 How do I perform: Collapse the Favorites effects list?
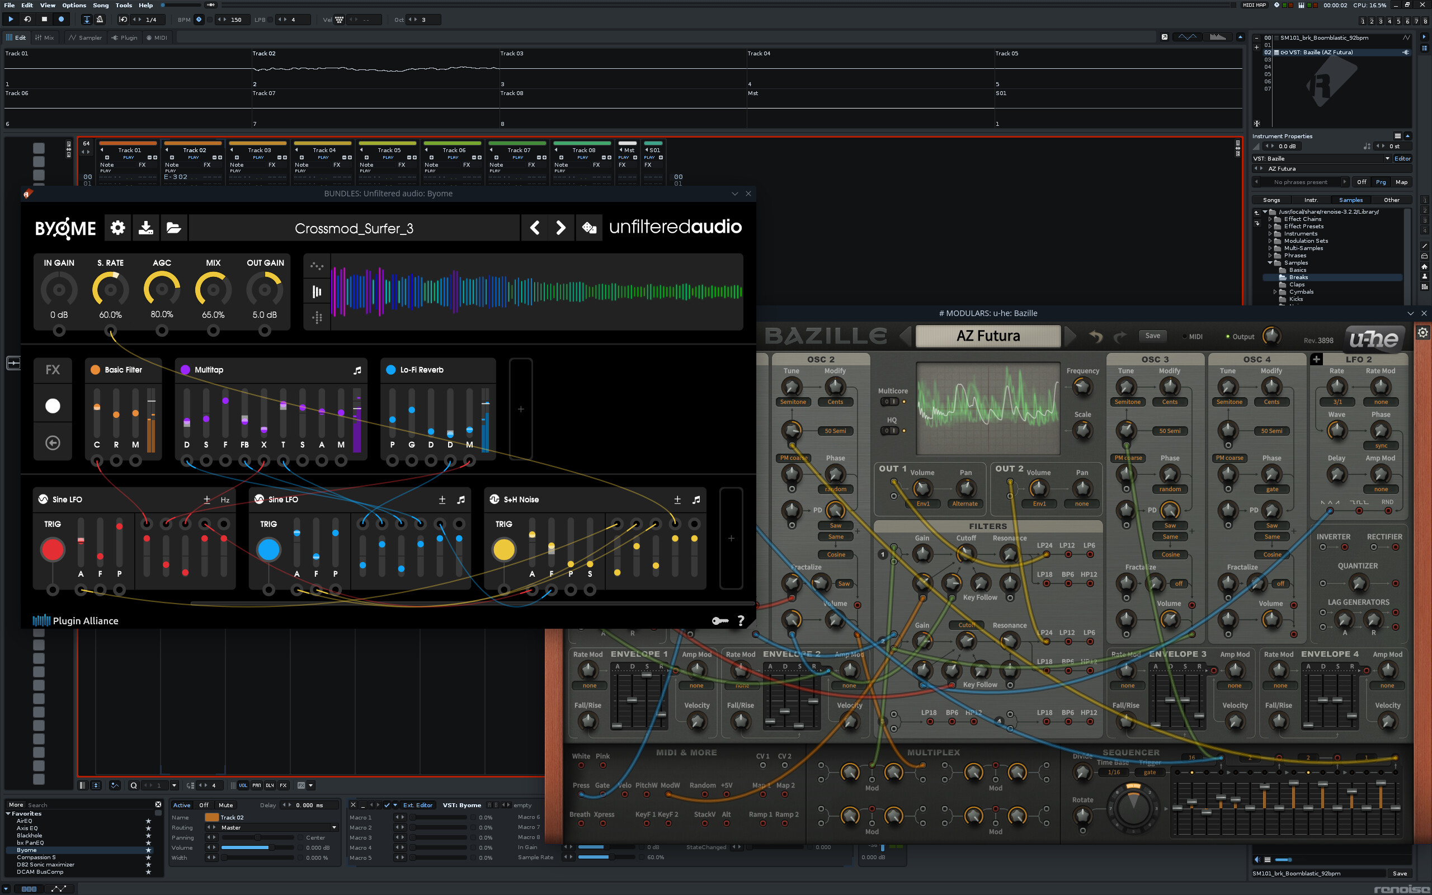click(8, 814)
